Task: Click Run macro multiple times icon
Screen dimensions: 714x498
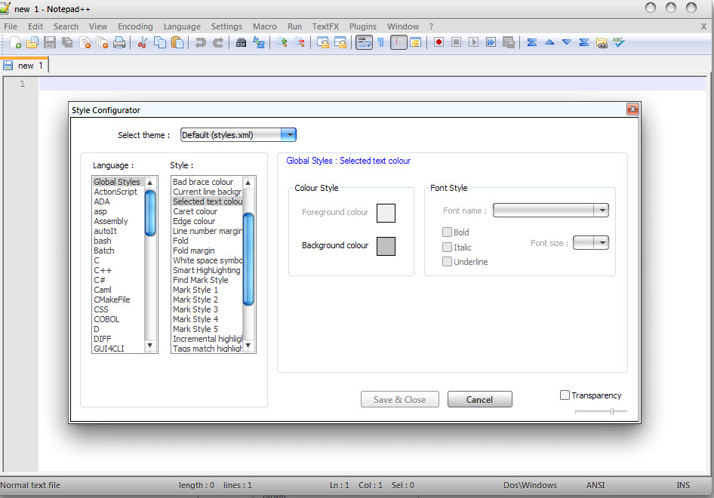Action: (491, 42)
